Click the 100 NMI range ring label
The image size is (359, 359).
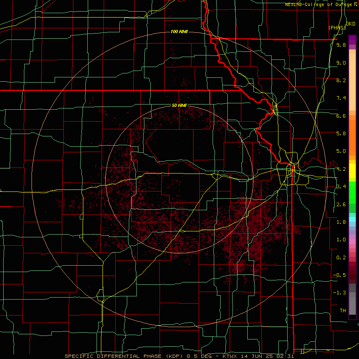[x=179, y=32]
